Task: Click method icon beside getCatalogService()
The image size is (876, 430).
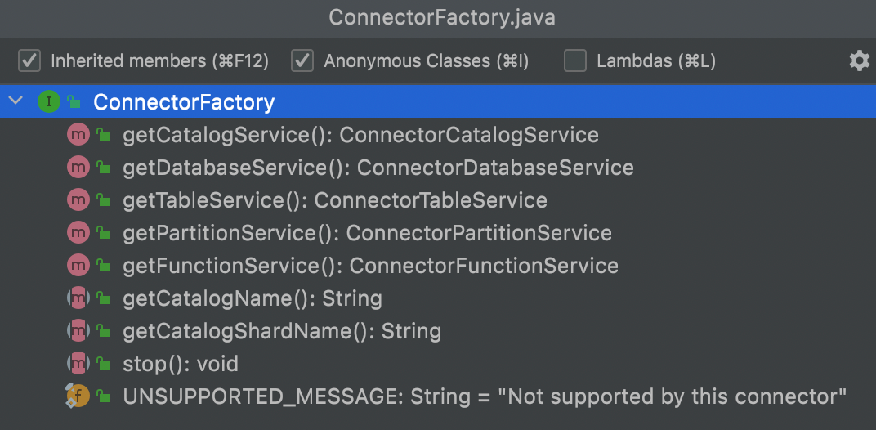Action: pyautogui.click(x=78, y=135)
